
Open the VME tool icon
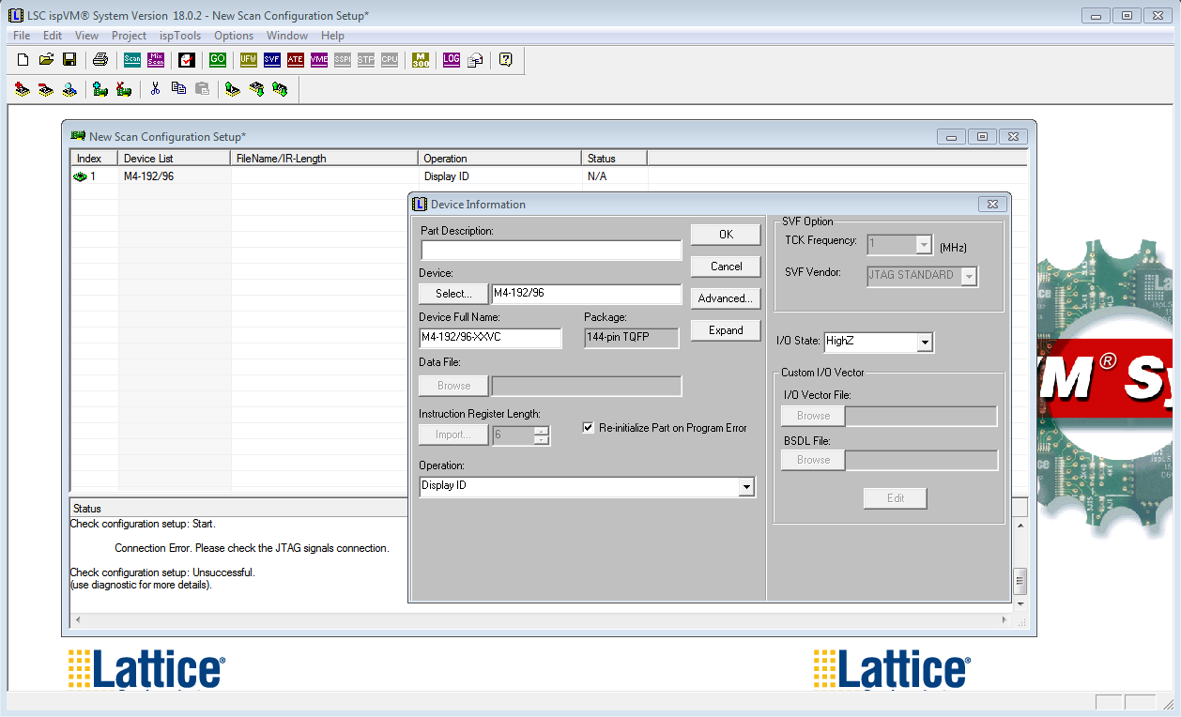(x=319, y=60)
